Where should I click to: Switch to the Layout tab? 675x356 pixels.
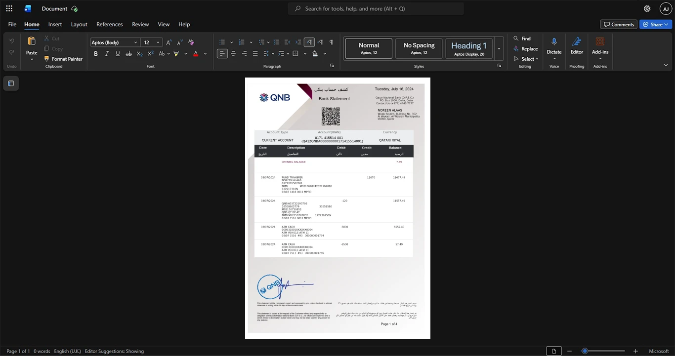coord(79,24)
